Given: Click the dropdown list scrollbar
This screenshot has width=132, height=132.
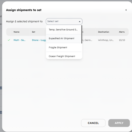Looking at the screenshot, I should point(82,34).
